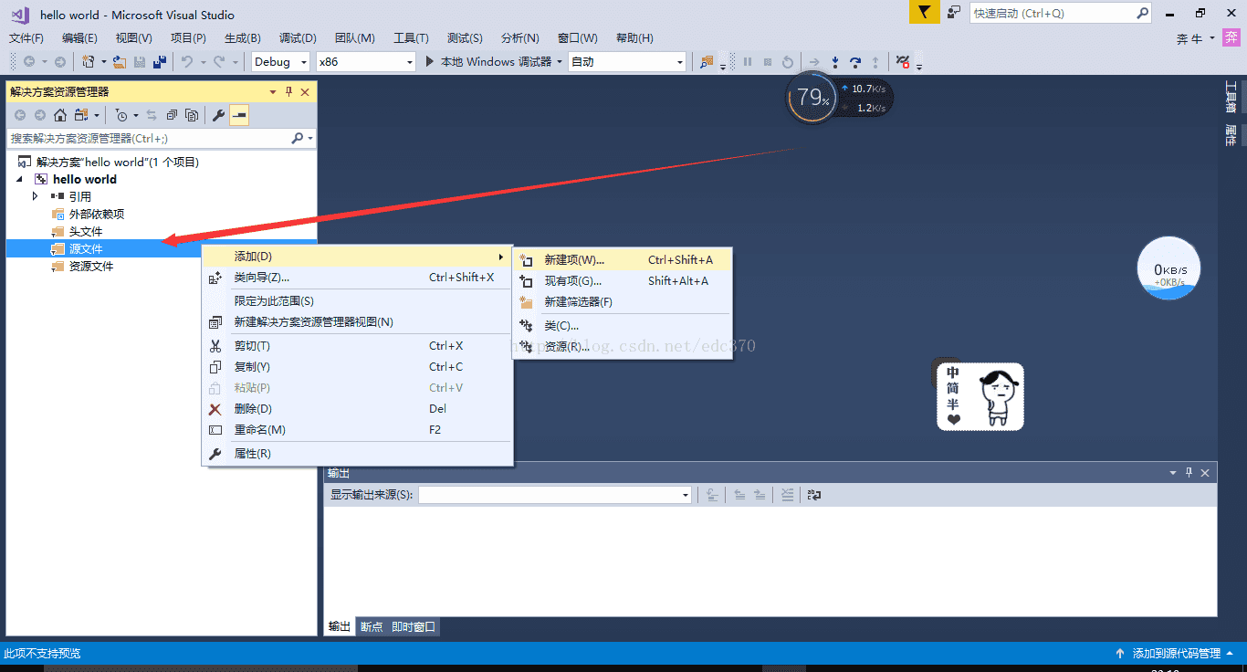
Task: Toggle the Preview Selected Items button
Action: (239, 115)
